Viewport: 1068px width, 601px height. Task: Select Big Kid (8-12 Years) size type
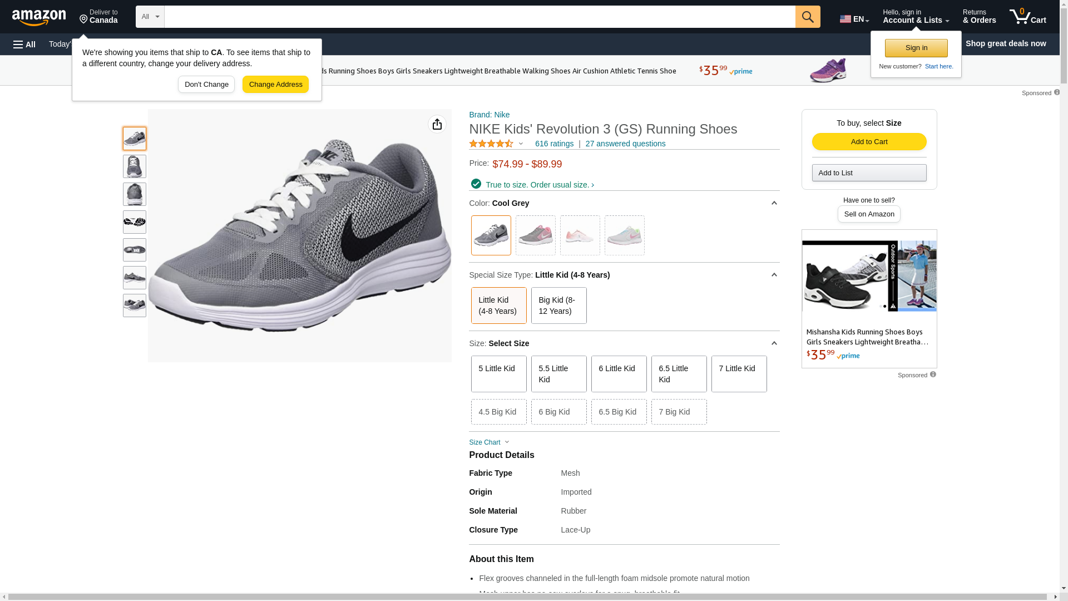[x=558, y=306]
